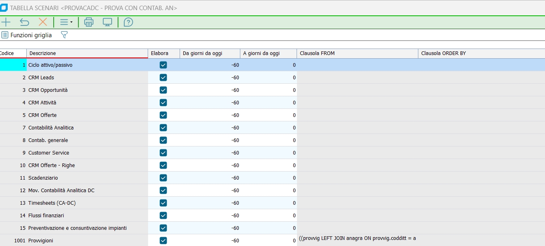
Task: Toggle Elabora checkbox for CRM Offerte - Righe
Action: (163, 165)
